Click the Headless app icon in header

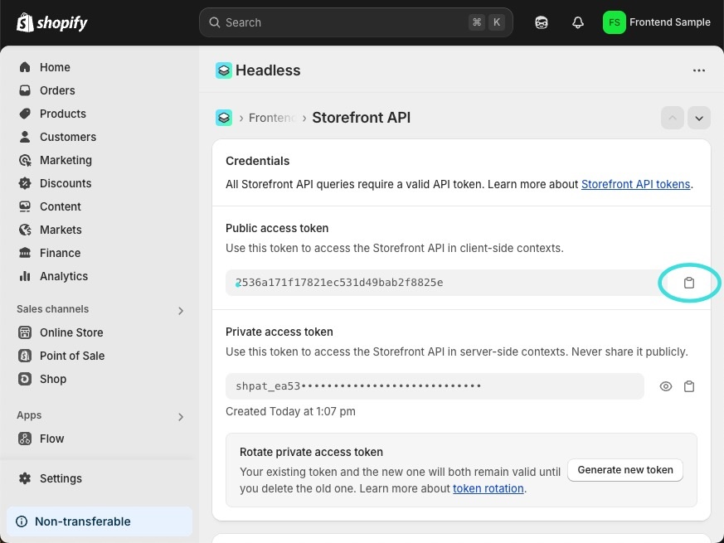pyautogui.click(x=224, y=70)
